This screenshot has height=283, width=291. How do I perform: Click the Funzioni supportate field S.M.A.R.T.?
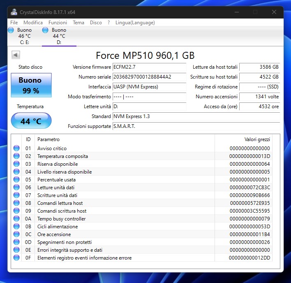pos(196,126)
